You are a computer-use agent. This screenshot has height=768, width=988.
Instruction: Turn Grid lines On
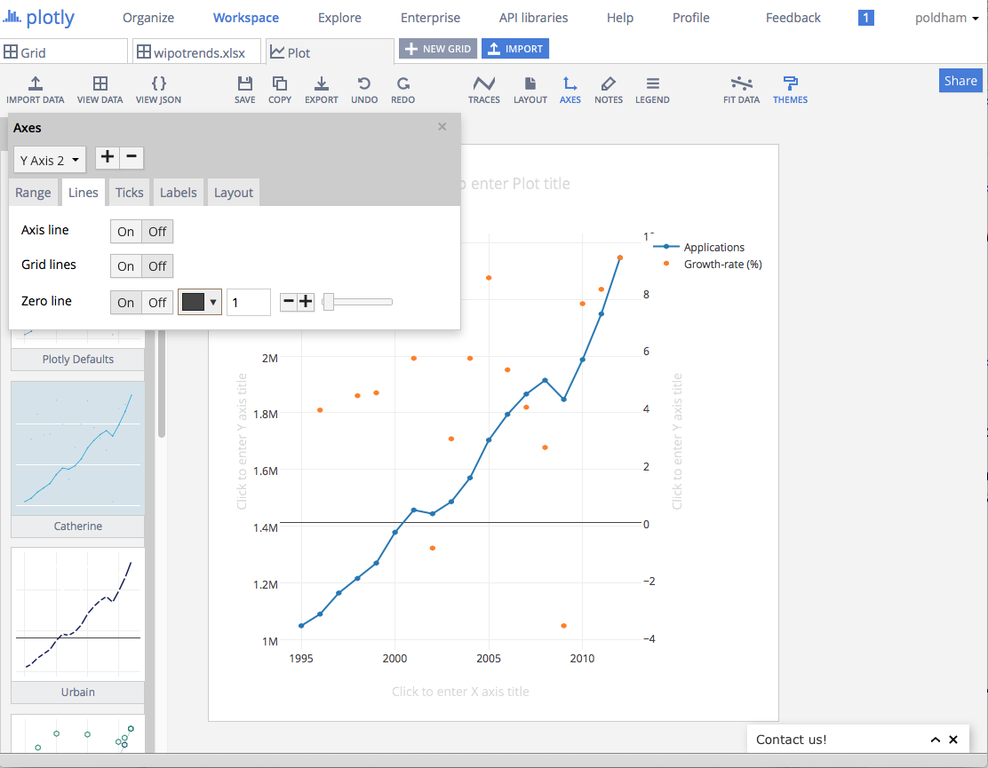tap(125, 266)
